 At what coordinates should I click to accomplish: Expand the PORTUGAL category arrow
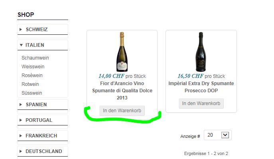21,120
